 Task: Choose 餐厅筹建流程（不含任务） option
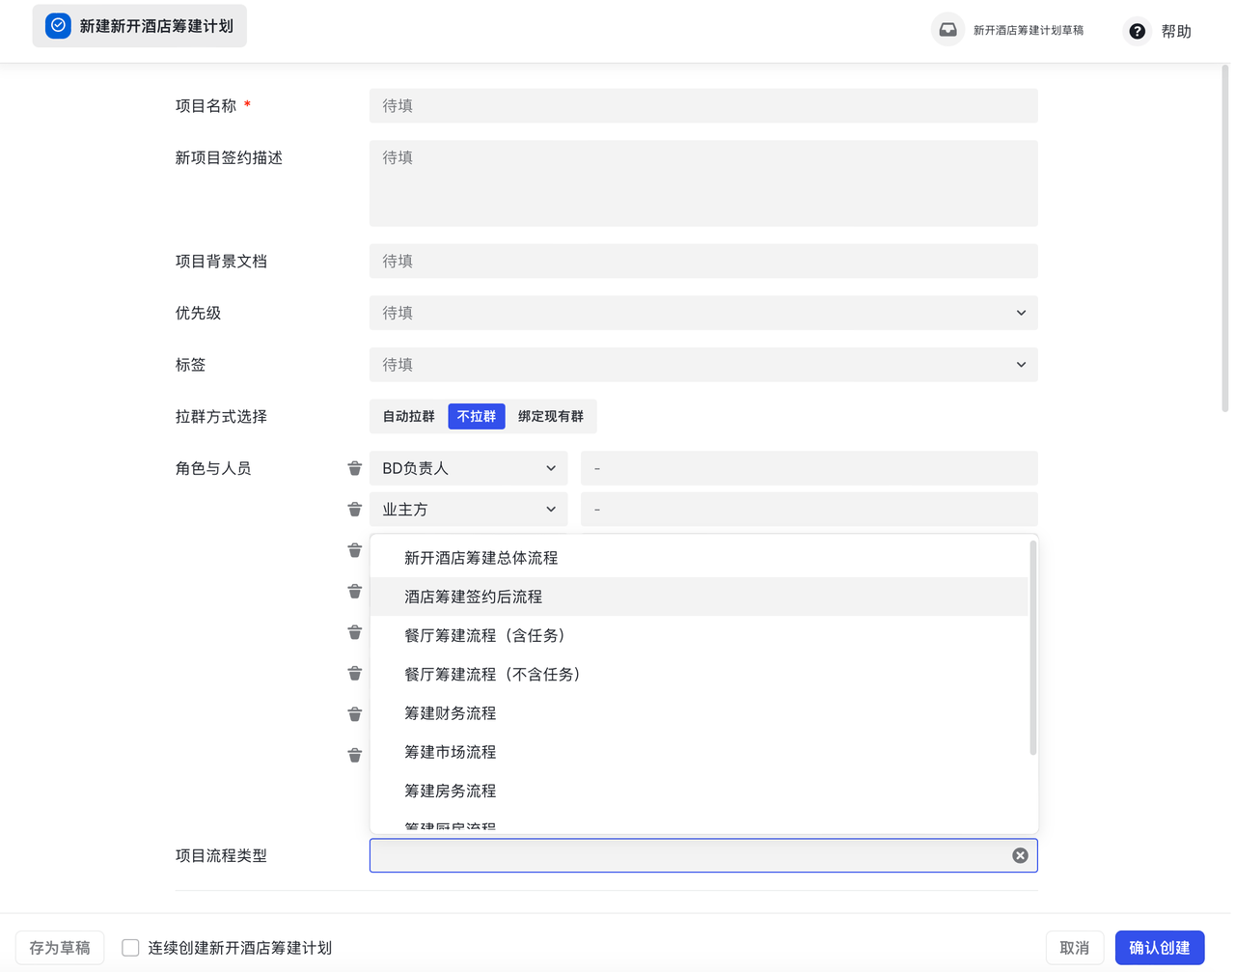(700, 674)
